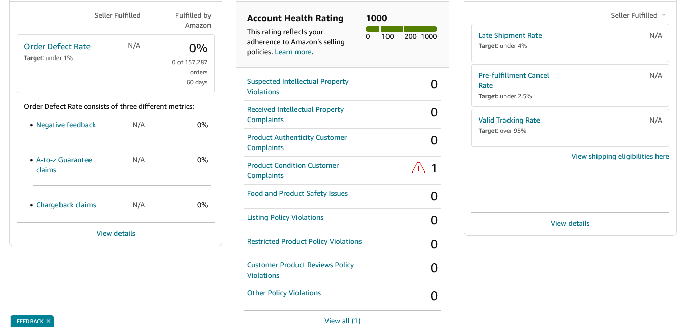
Task: Open the Feedback button
Action: pyautogui.click(x=30, y=321)
